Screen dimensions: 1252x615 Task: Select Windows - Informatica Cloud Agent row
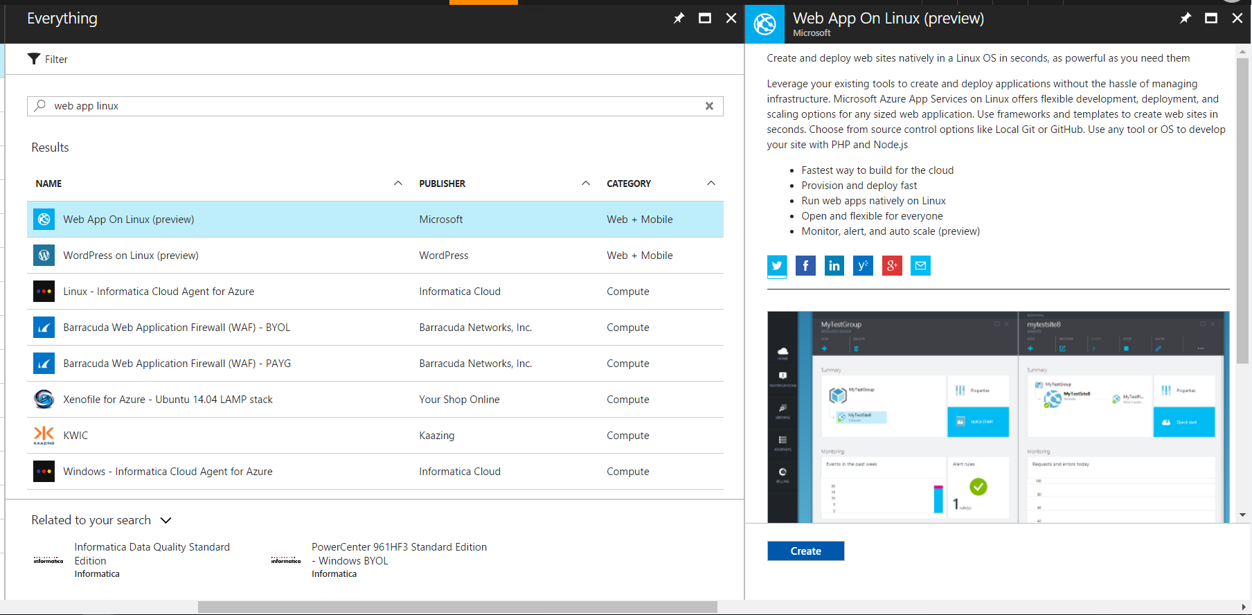pyautogui.click(x=375, y=472)
